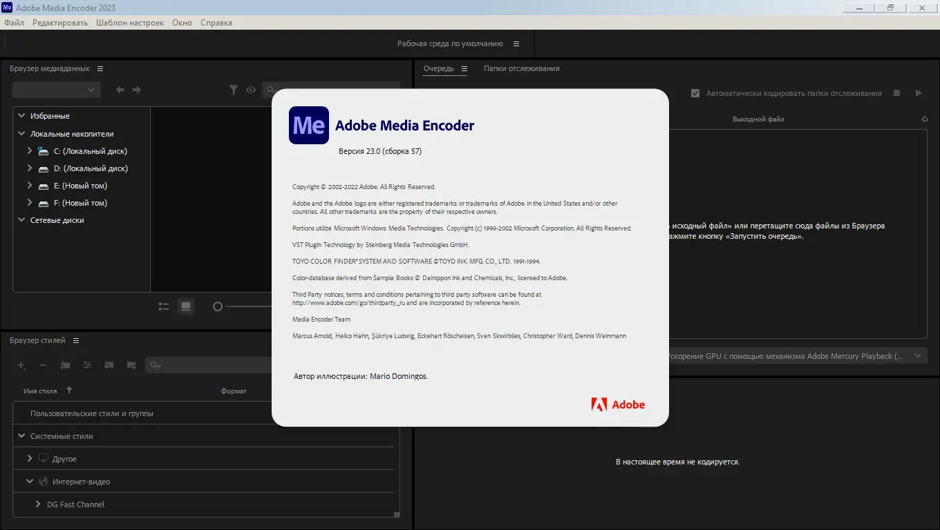Click the Adobe logo in About dialog
This screenshot has height=530, width=940.
(x=618, y=405)
